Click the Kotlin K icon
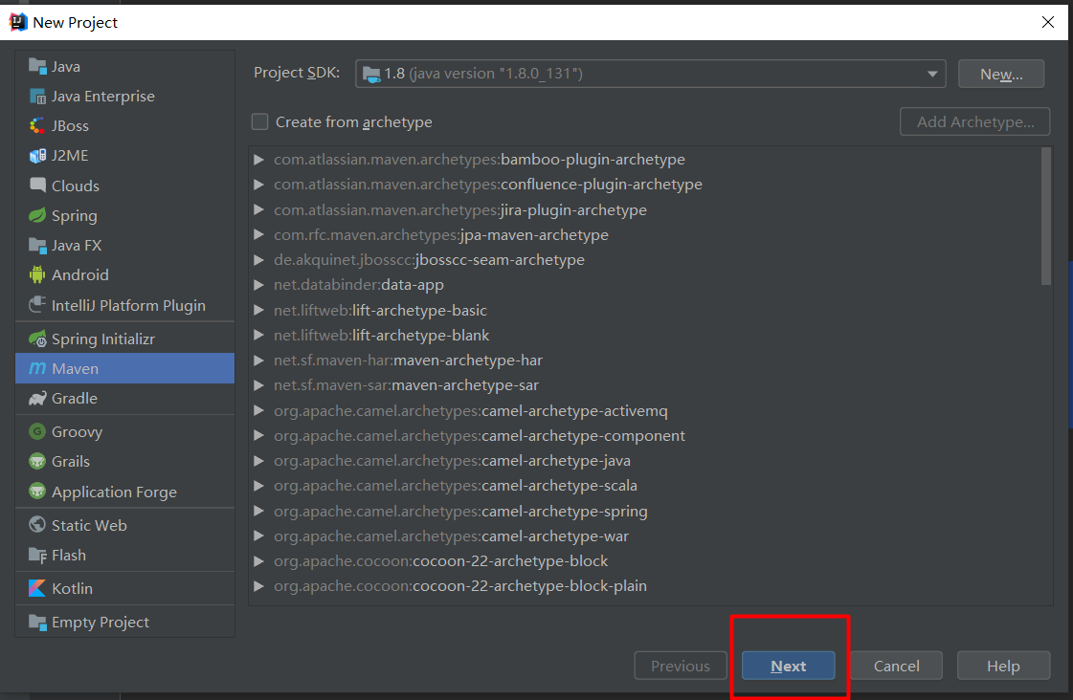 (x=37, y=588)
